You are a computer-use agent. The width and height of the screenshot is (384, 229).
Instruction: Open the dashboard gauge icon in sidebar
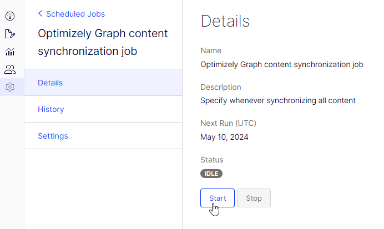pyautogui.click(x=10, y=16)
